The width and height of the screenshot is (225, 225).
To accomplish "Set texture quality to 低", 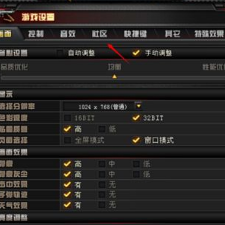I will click(102, 129).
